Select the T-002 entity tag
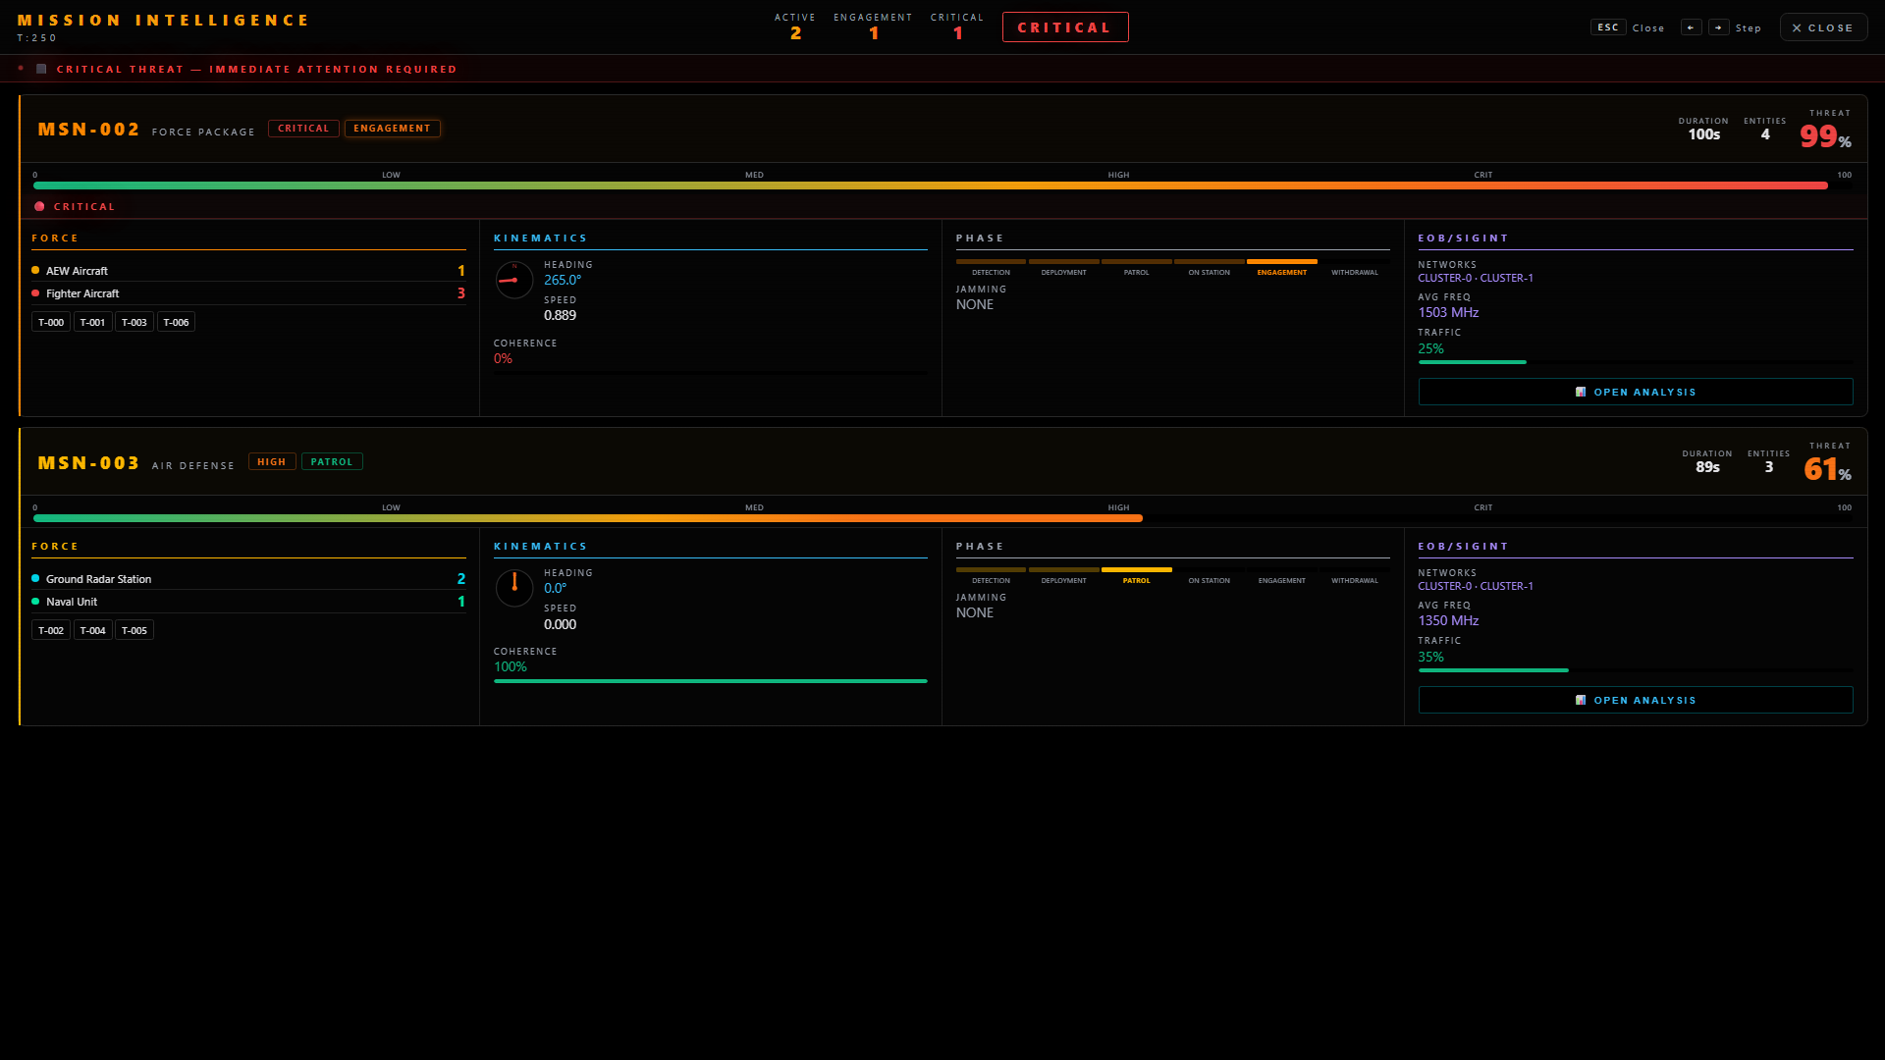Image resolution: width=1885 pixels, height=1060 pixels. 51,630
